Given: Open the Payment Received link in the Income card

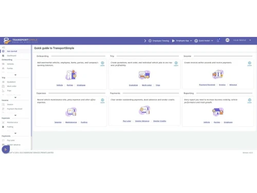Looking at the screenshot, I should click(x=207, y=85).
